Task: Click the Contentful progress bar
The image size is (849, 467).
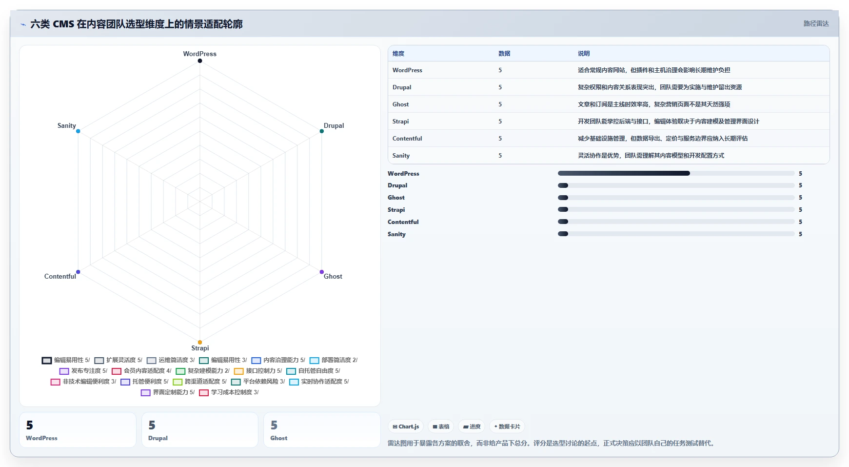Action: click(x=676, y=222)
